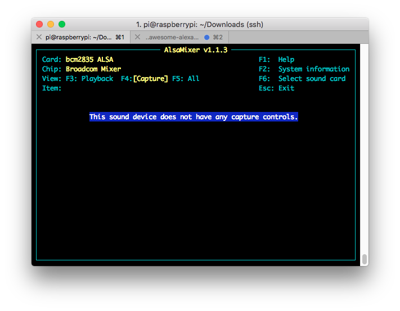Image resolution: width=400 pixels, height=311 pixels.
Task: Switch to the pi@raspberrypi ~/Do... tab
Action: tap(81, 37)
